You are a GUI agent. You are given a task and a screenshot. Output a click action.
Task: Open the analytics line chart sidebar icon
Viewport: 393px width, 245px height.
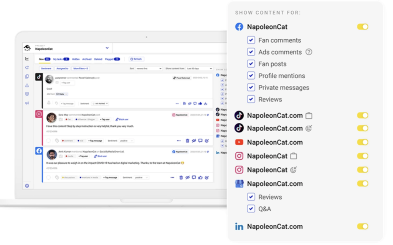(x=27, y=59)
